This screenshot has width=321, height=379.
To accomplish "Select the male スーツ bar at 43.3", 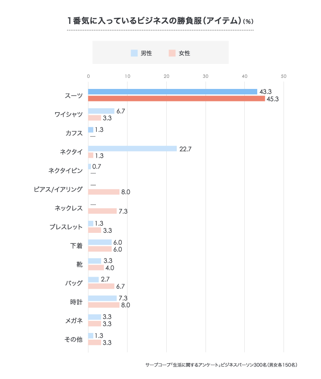I will (173, 92).
